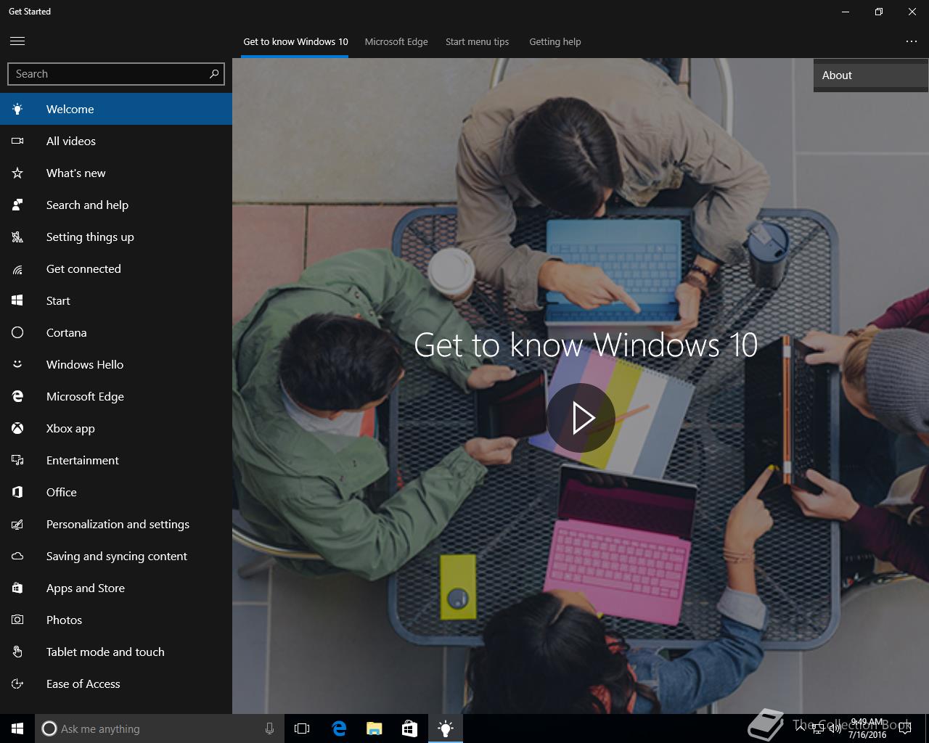Switch to the Start menu tips tab
929x743 pixels.
(x=477, y=41)
